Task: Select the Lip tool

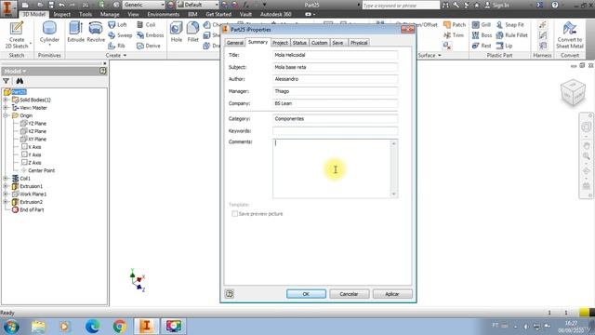Action: click(504, 46)
